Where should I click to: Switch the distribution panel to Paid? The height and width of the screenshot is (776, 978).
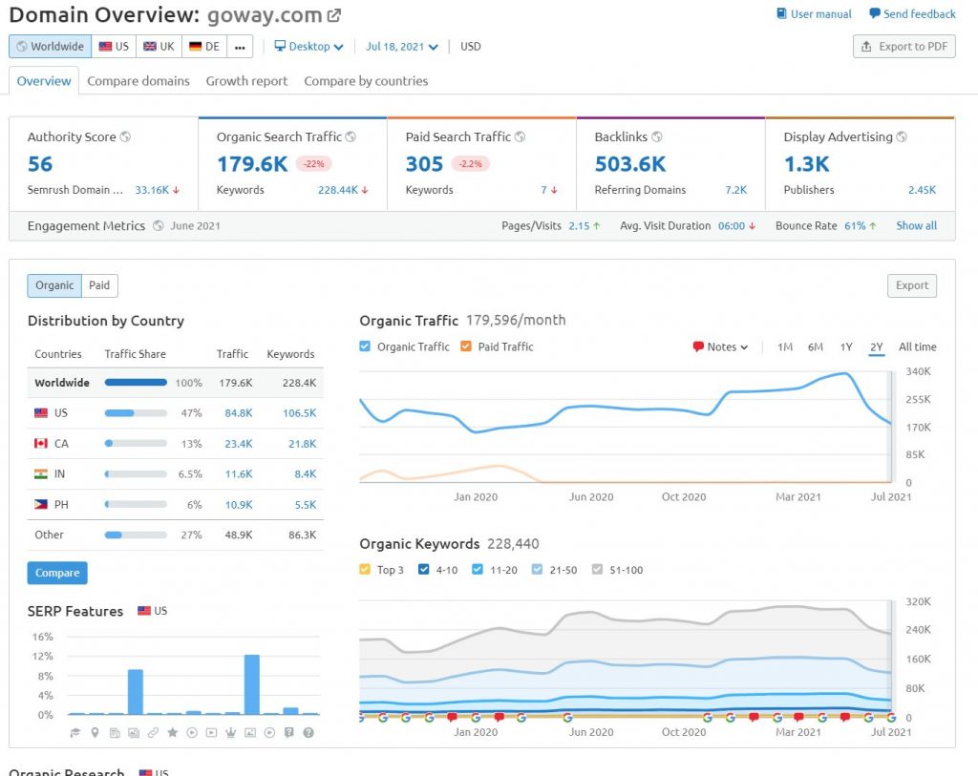click(99, 285)
